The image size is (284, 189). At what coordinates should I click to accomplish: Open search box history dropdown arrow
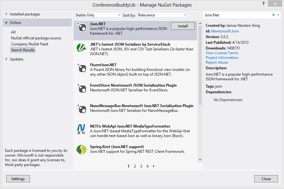tap(278, 15)
